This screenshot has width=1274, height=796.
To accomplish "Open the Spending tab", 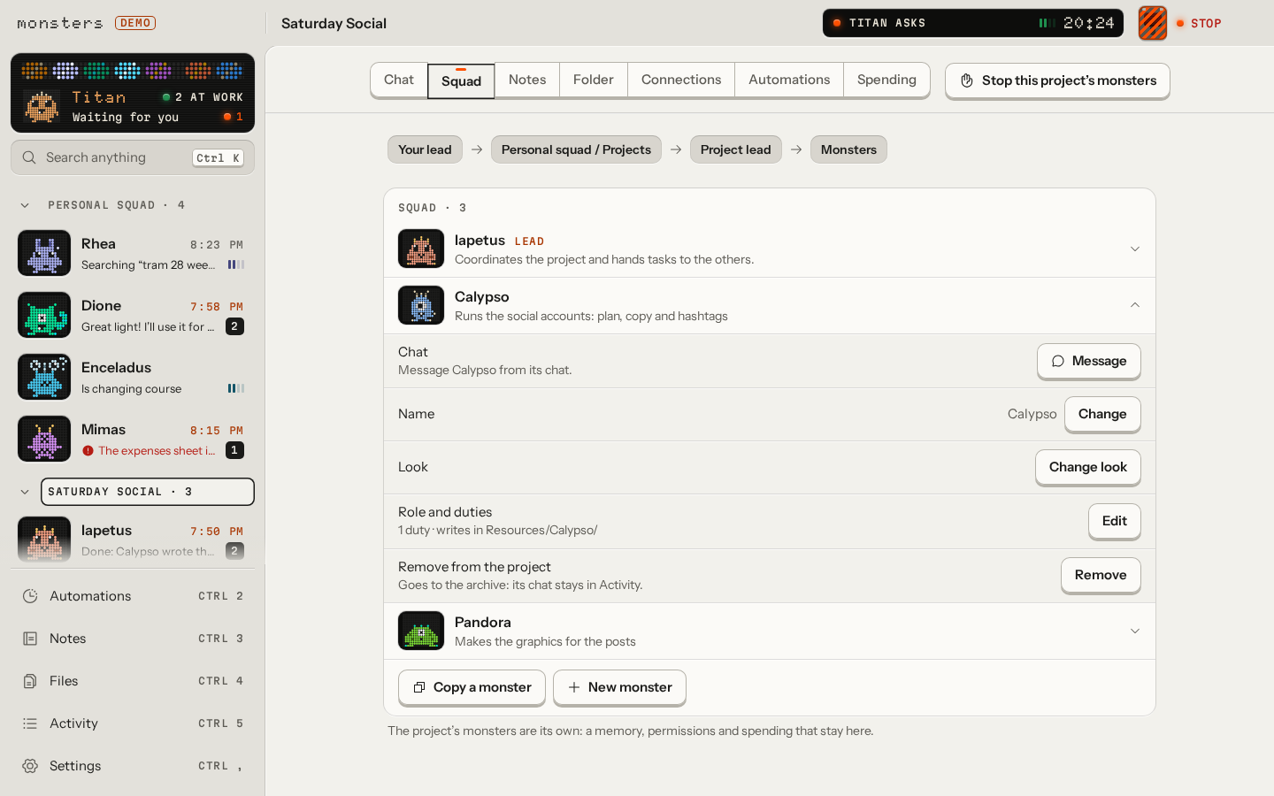I will coord(886,80).
